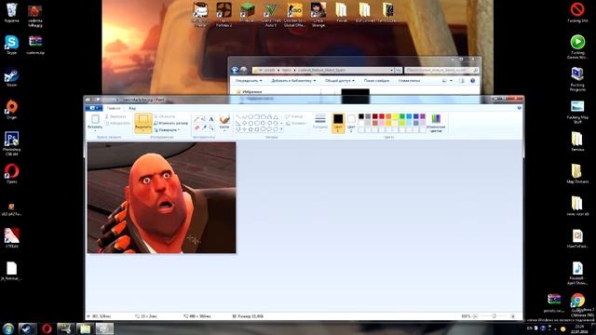Expand the shapes gallery scroll arrow
This screenshot has height=335, width=596.
coord(281,129)
